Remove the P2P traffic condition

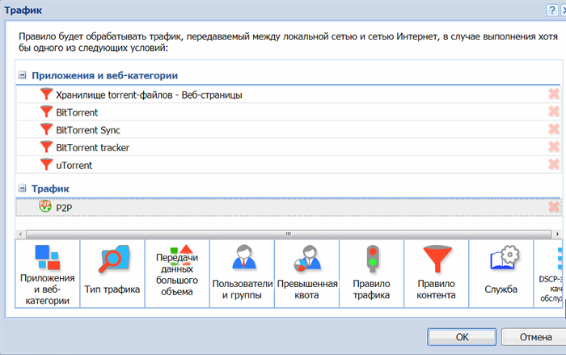(554, 207)
